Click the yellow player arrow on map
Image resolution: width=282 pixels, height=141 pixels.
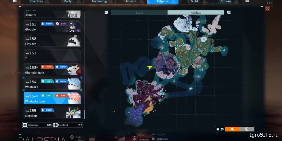150,67
